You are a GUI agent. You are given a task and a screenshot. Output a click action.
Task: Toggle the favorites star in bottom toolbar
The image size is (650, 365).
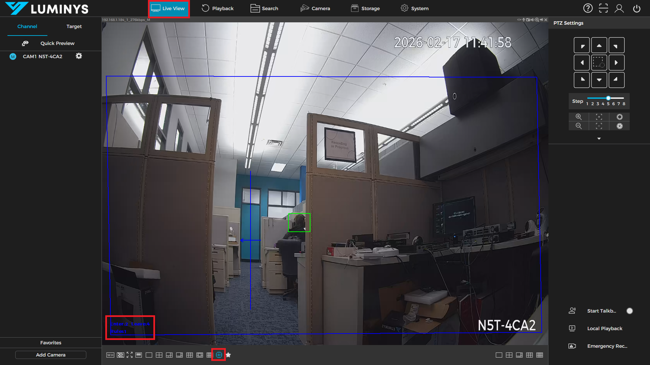[x=229, y=355]
